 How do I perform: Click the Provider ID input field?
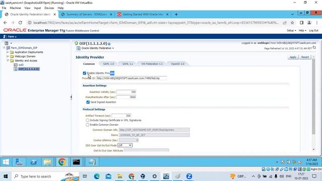131,78
